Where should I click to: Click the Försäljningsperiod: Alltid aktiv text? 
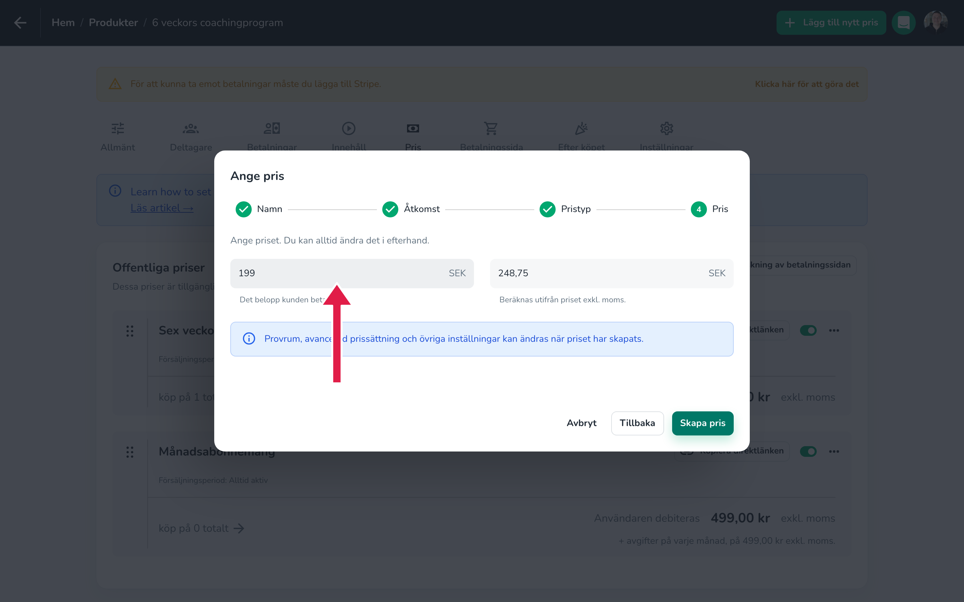point(213,480)
